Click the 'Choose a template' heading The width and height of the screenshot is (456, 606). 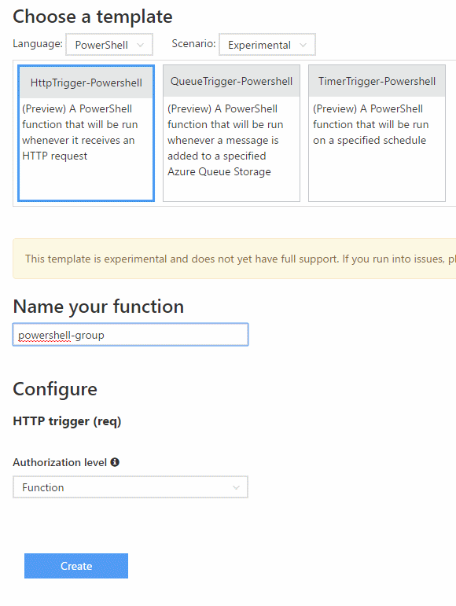[93, 17]
